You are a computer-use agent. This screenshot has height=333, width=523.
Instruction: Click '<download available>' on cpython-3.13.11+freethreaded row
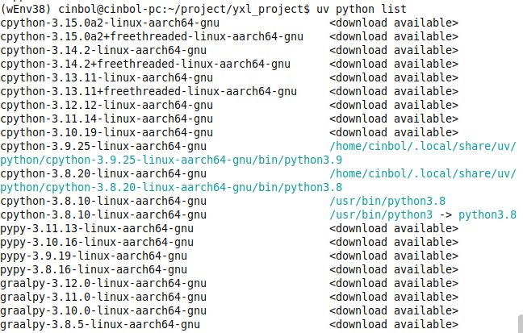[x=394, y=91]
